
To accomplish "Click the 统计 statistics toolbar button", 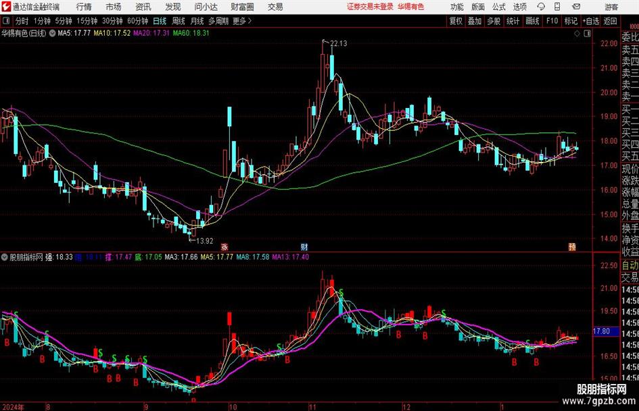I will [x=513, y=21].
